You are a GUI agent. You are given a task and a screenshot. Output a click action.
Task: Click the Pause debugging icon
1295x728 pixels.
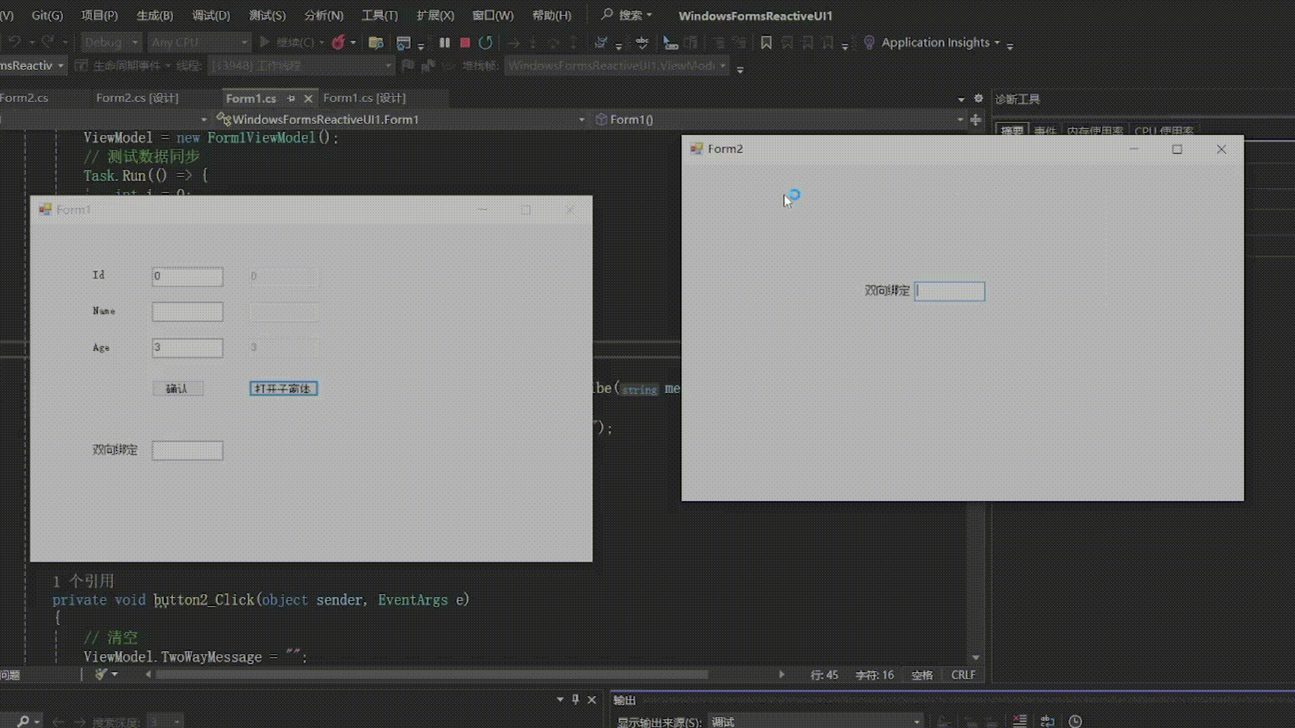click(x=444, y=42)
